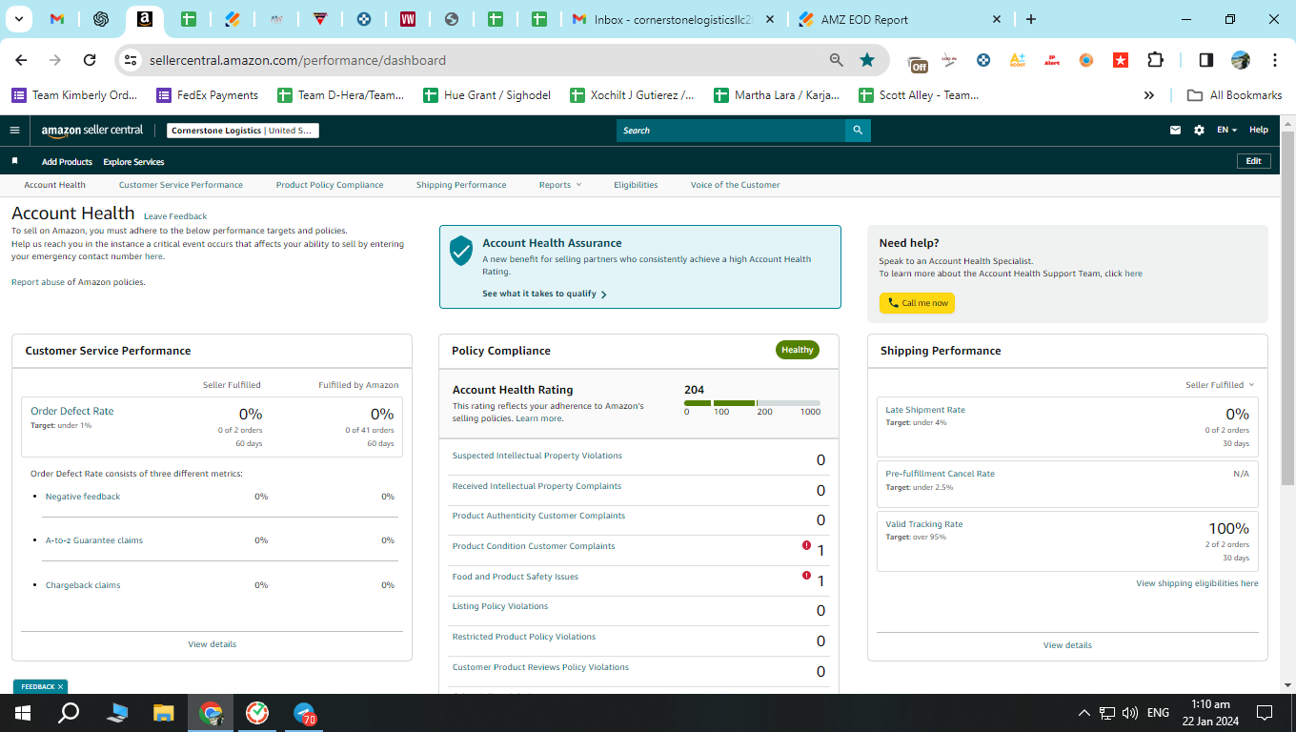
Task: Click the Leave Feedback link
Action: point(175,216)
